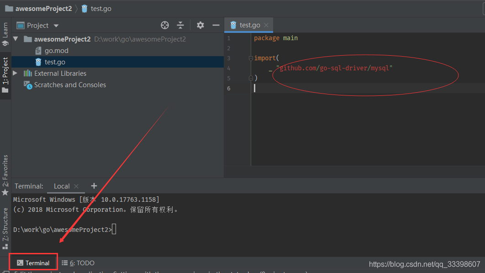Open Project panel settings gear
Screen dimensions: 485x273
200,26
